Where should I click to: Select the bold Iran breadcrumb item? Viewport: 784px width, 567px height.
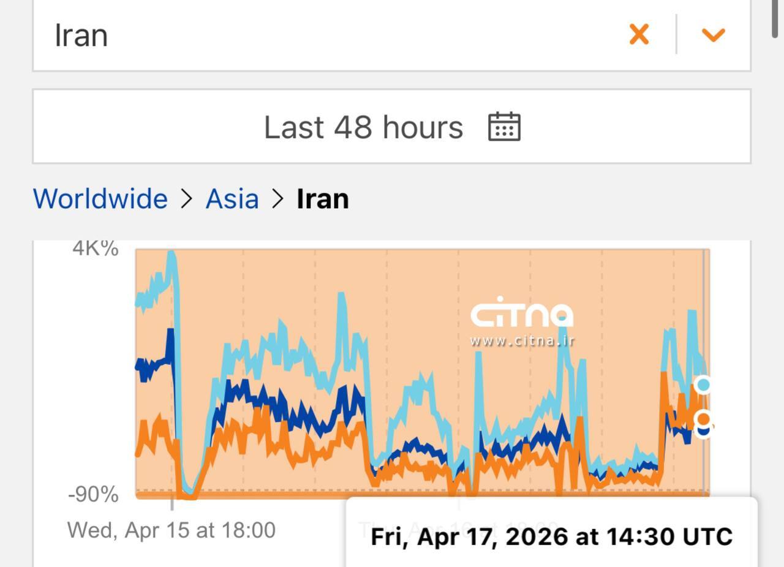pos(323,199)
